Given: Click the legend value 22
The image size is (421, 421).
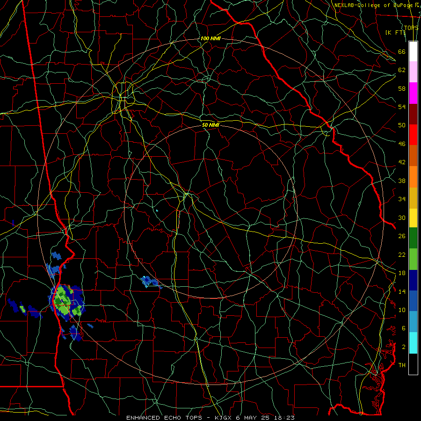Looking at the screenshot, I should pos(402,254).
